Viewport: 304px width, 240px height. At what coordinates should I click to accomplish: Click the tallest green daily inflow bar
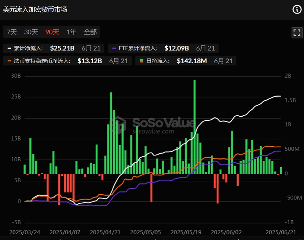194,127
